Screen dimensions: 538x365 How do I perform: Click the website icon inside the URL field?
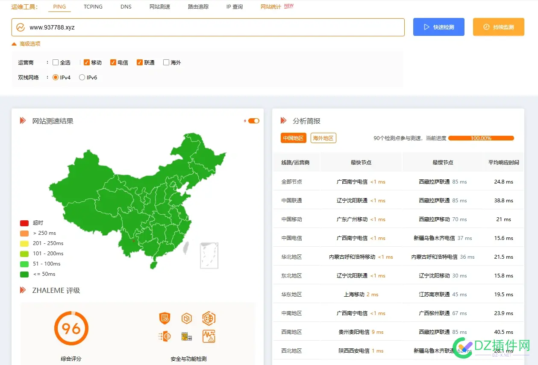21,27
